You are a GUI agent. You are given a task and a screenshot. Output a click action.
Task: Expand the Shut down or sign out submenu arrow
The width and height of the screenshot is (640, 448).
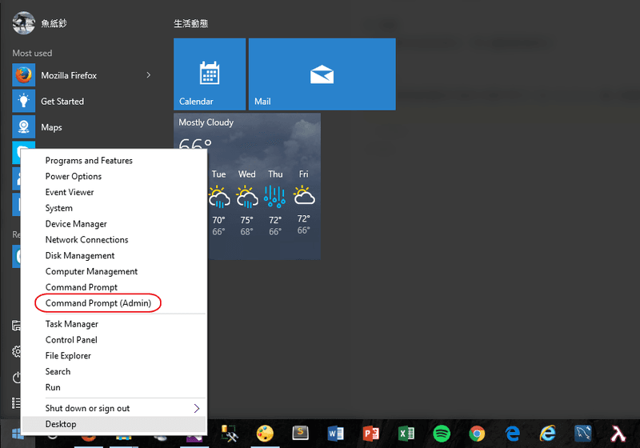[197, 409]
